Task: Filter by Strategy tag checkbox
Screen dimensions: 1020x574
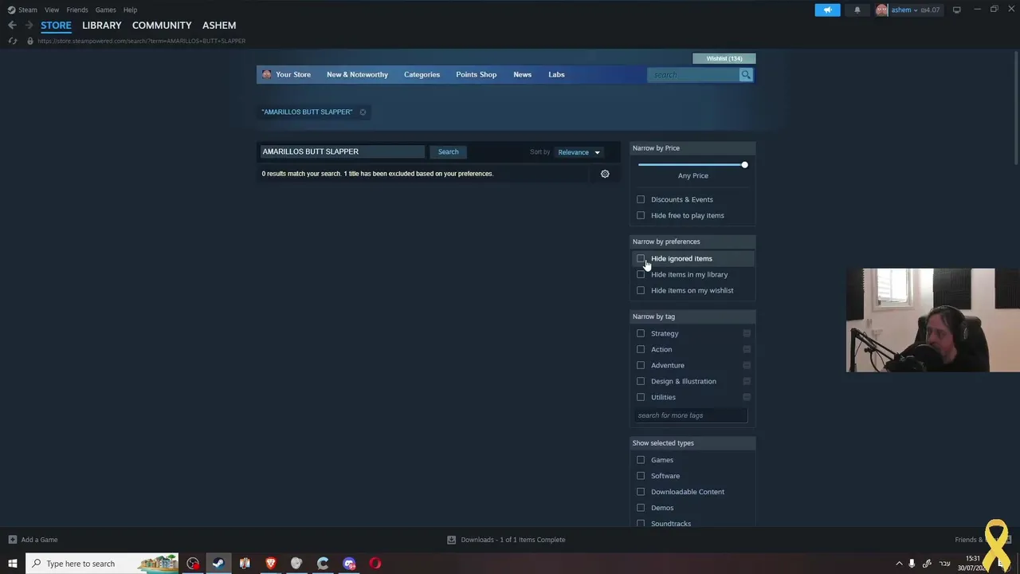Action: (x=641, y=333)
